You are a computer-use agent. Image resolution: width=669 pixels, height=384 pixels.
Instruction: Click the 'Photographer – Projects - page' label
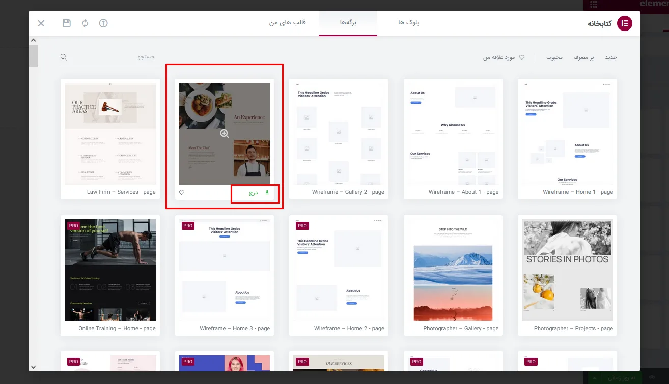pos(573,329)
